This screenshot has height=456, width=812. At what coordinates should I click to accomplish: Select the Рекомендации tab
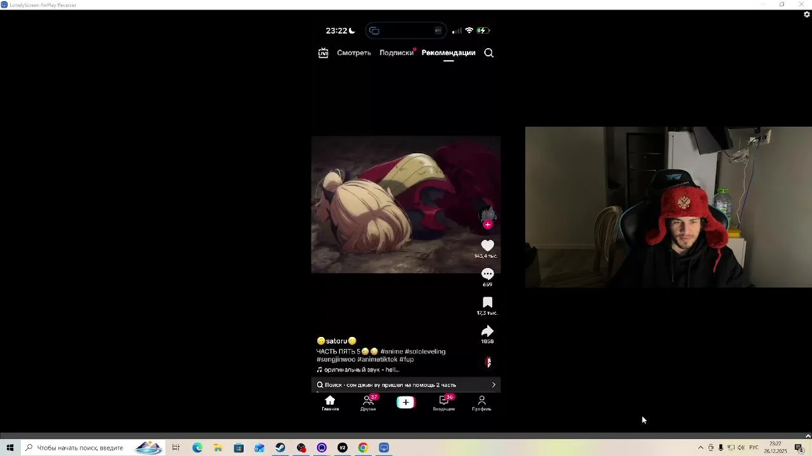coord(449,53)
